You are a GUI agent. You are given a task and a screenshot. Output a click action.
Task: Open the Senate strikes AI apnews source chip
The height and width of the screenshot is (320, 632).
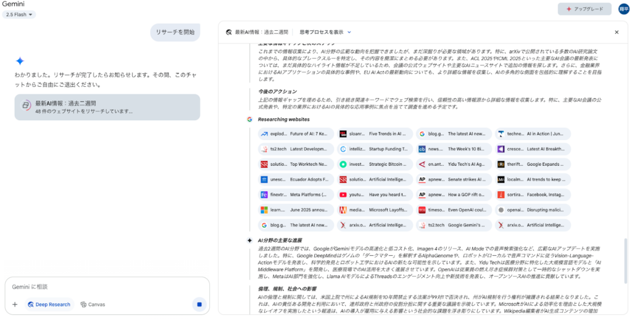[454, 179]
